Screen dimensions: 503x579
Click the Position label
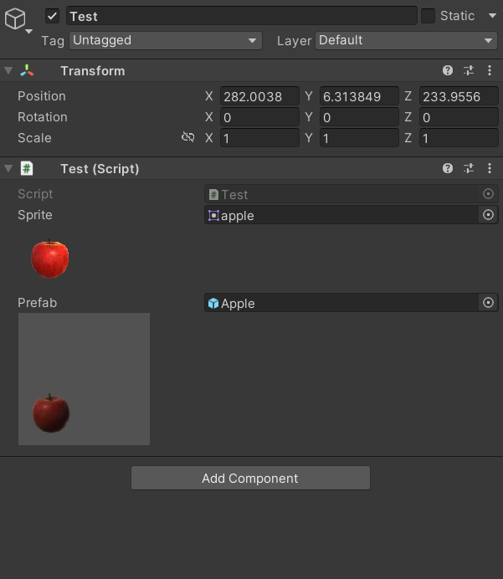pyautogui.click(x=42, y=96)
